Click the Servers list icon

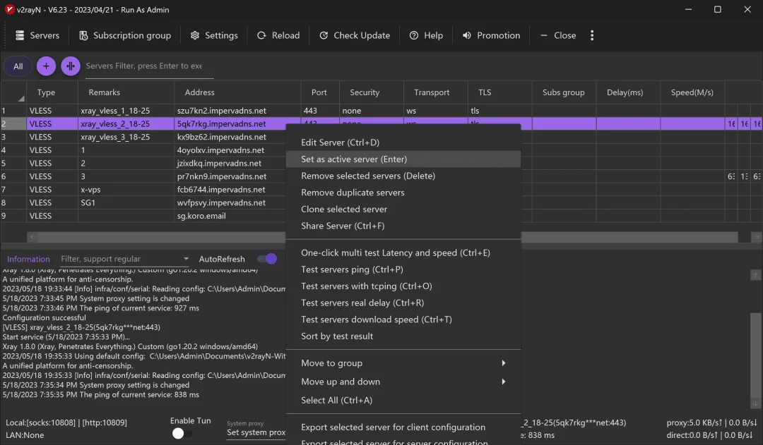(x=20, y=35)
